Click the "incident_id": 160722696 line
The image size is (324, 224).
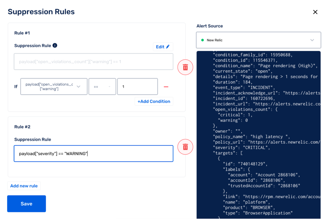coord(244,98)
